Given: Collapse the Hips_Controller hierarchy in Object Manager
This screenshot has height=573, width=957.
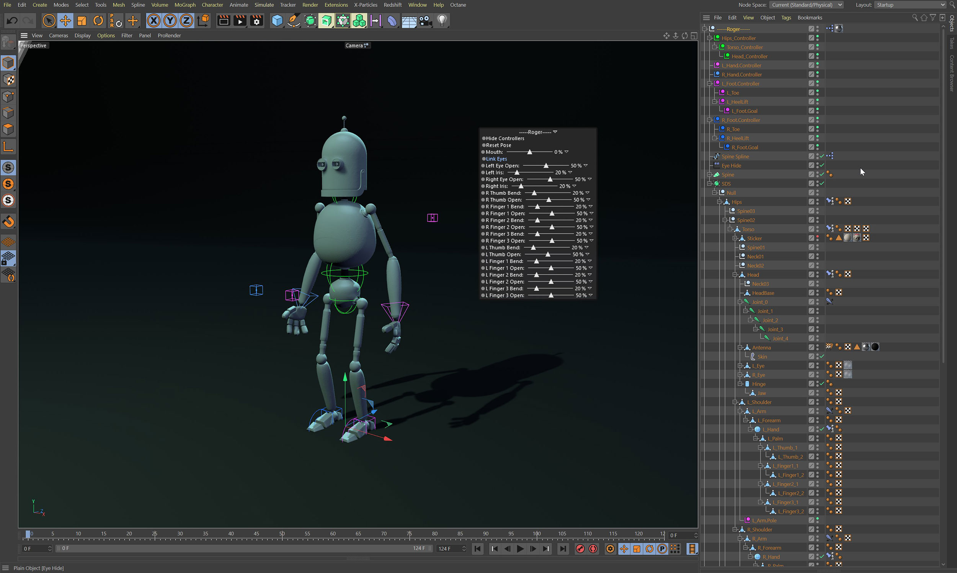Looking at the screenshot, I should pos(710,38).
